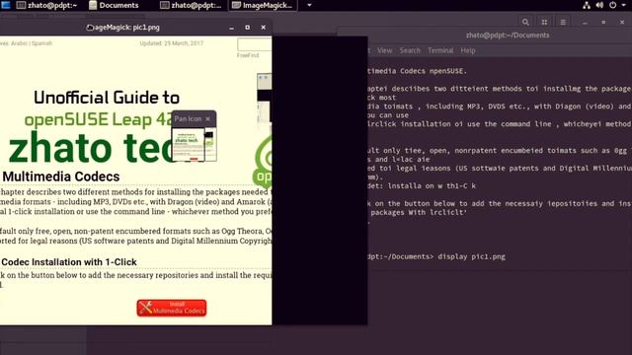632x355 pixels.
Task: Click the openSUSE green logo in image
Action: coord(263,163)
